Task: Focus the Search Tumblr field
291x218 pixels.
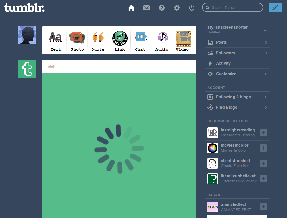Action: pyautogui.click(x=232, y=7)
